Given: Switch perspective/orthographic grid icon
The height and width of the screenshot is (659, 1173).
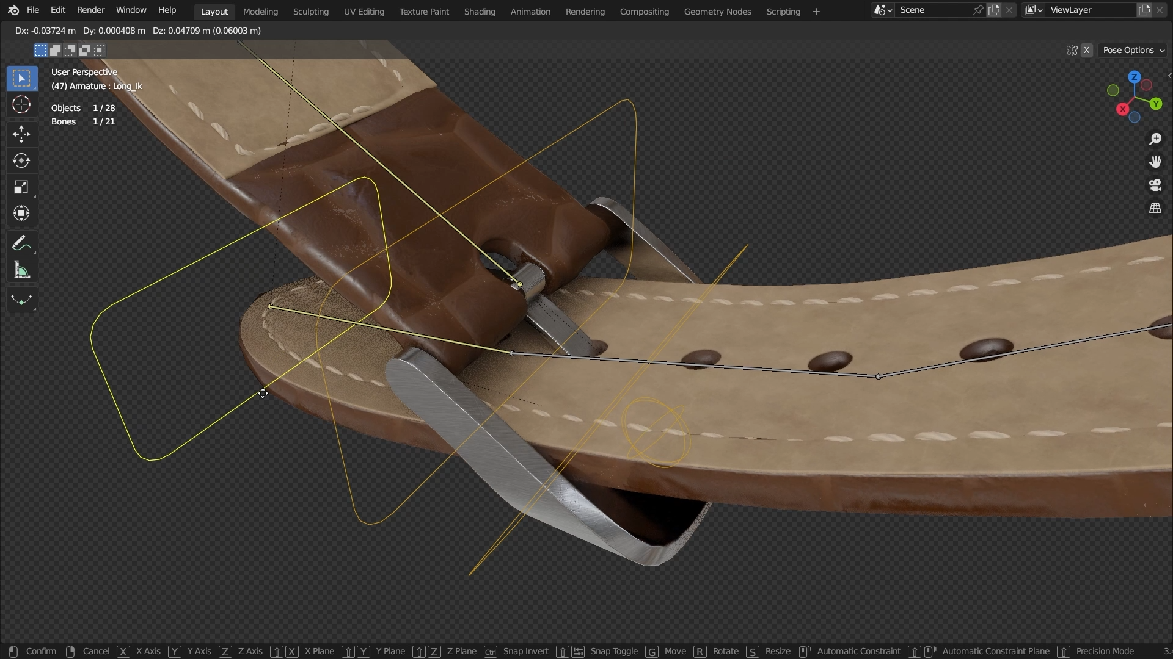Looking at the screenshot, I should coord(1155,208).
